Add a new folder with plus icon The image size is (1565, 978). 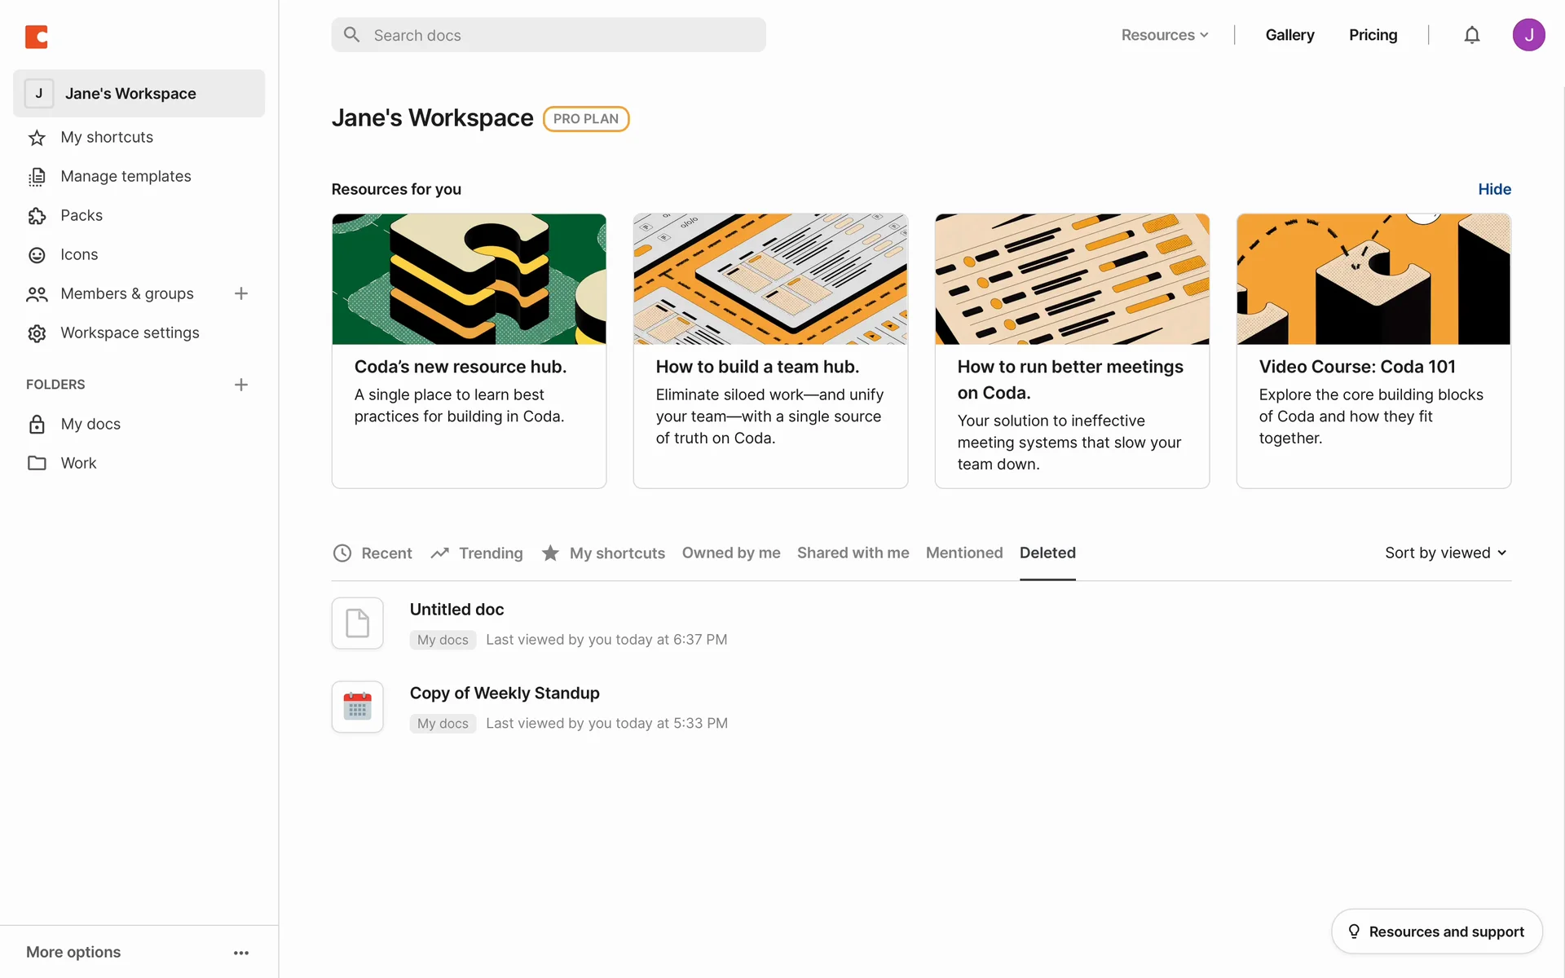point(241,385)
